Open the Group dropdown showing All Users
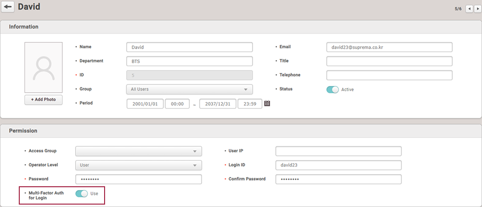 tap(189, 89)
